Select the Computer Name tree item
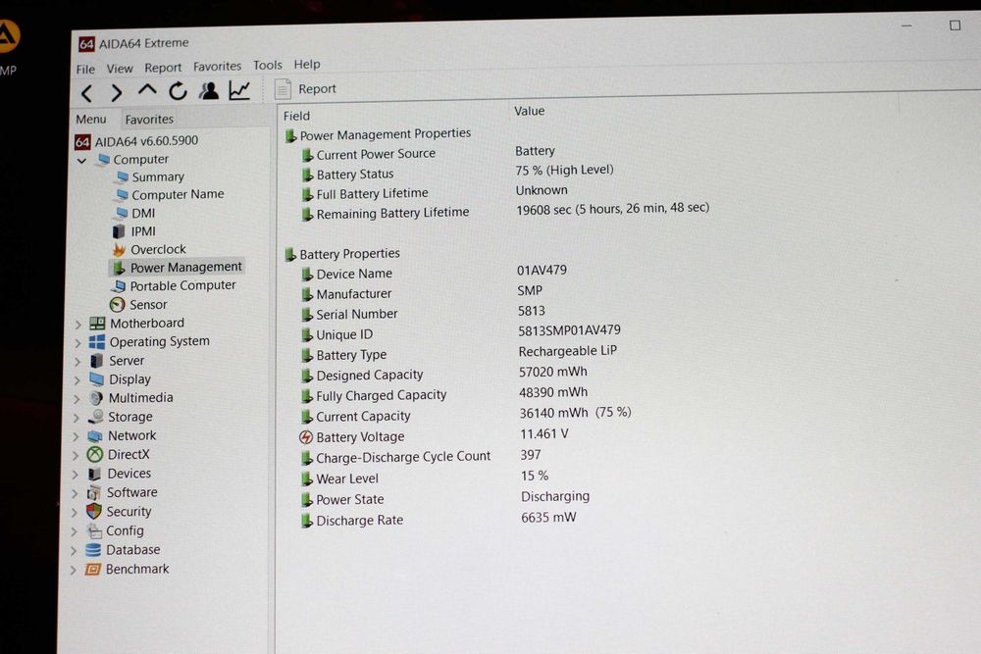Viewport: 981px width, 654px height. click(169, 195)
